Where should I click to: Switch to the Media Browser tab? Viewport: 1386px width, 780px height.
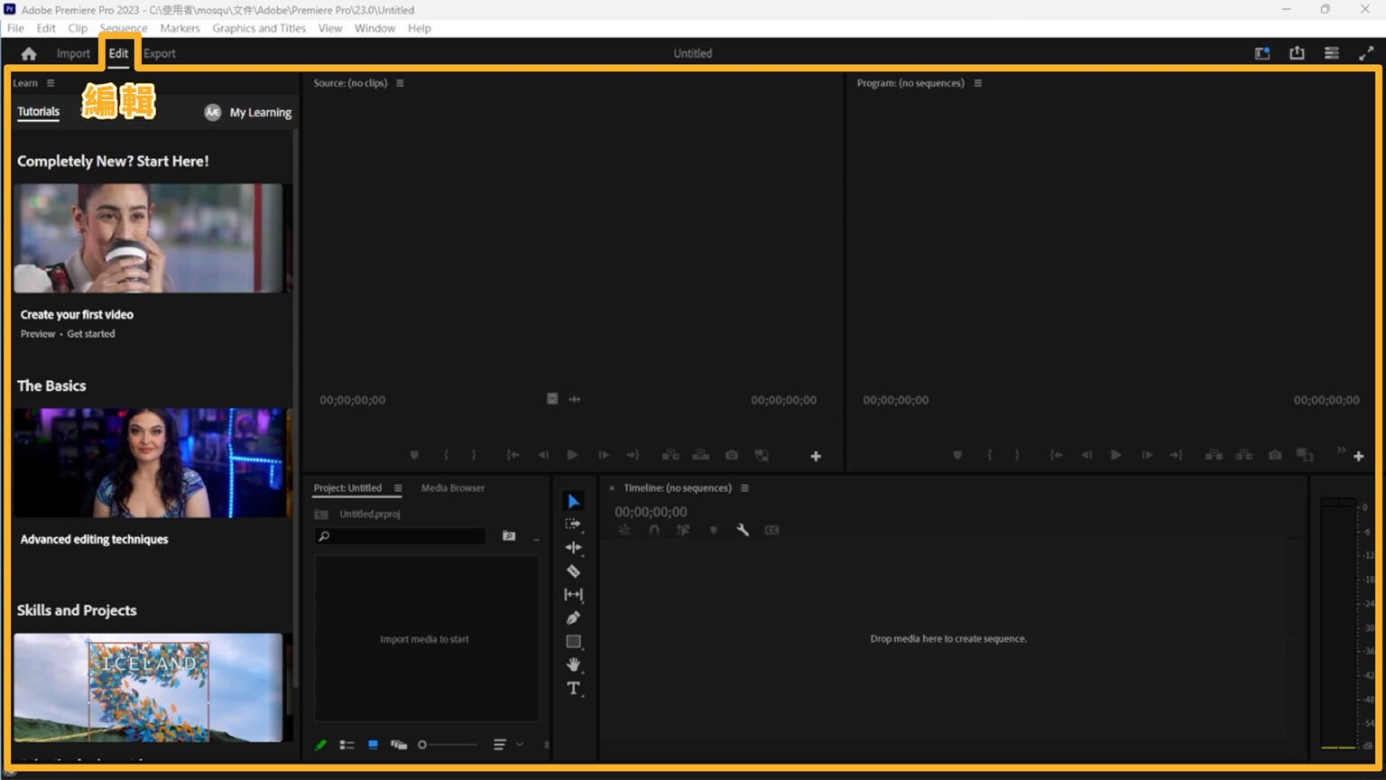pyautogui.click(x=452, y=487)
